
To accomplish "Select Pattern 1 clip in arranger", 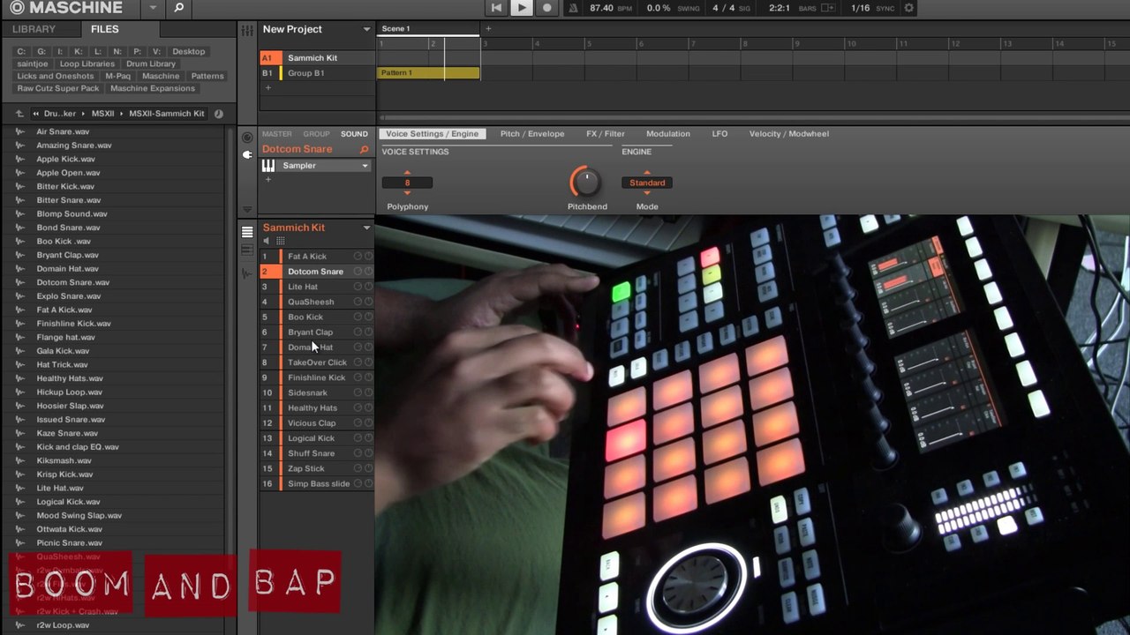I will tap(428, 73).
